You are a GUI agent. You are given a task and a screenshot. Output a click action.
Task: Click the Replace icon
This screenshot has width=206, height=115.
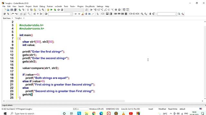pos(43,10)
